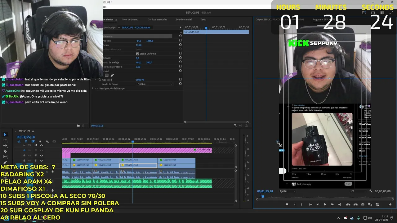The height and width of the screenshot is (223, 397).
Task: Select the Razor tool
Action: [x=5, y=151]
